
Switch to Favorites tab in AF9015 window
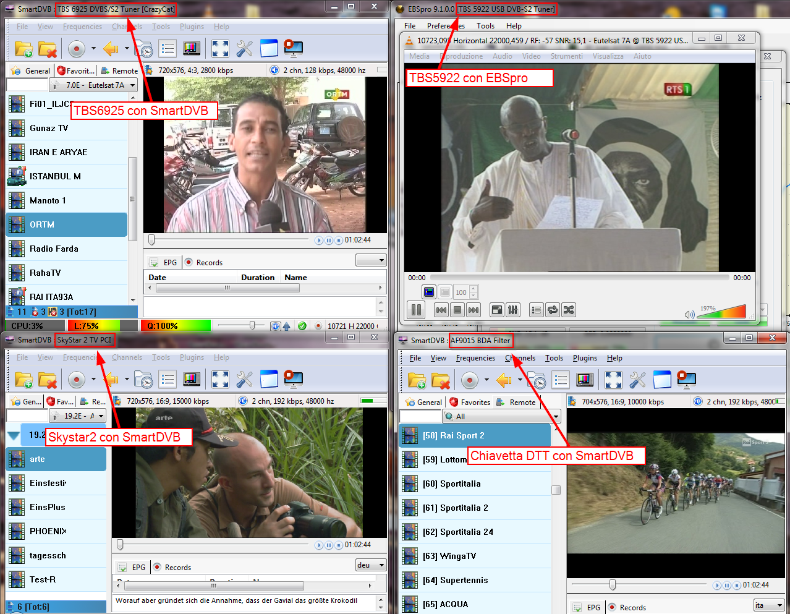point(470,402)
